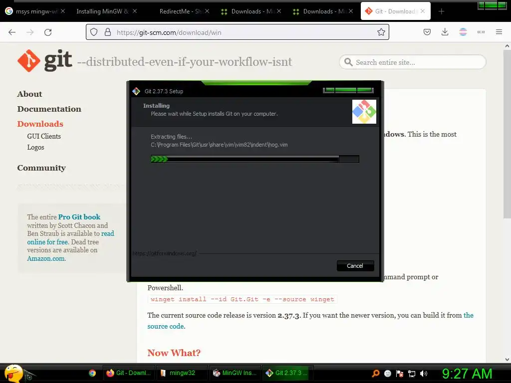The height and width of the screenshot is (383, 511).
Task: Open the Firefox downloads panel
Action: [445, 32]
